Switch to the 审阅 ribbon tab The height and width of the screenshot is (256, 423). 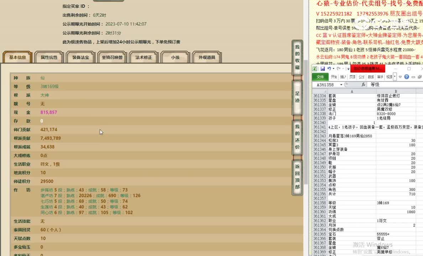click(380, 77)
